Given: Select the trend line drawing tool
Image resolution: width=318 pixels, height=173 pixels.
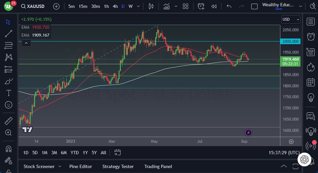Looking at the screenshot, I should (9, 33).
